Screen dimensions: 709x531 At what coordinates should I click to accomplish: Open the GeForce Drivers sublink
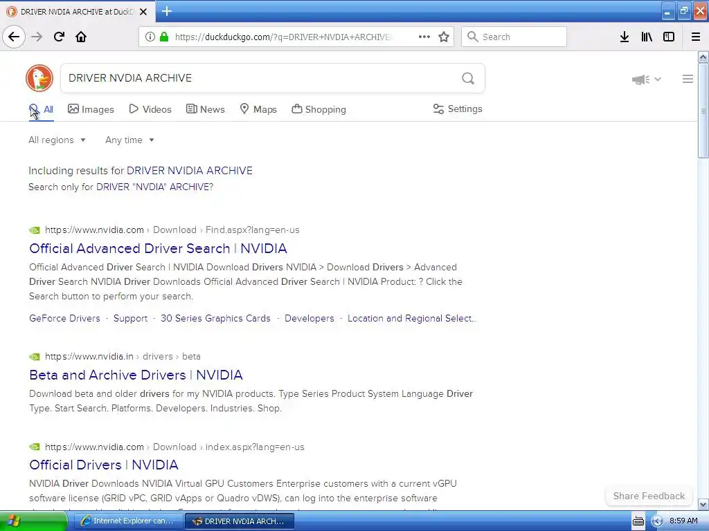tap(64, 318)
